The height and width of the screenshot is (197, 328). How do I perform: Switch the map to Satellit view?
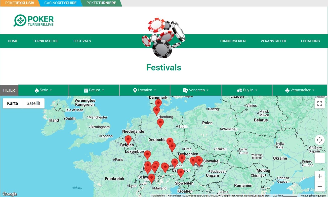(x=33, y=103)
